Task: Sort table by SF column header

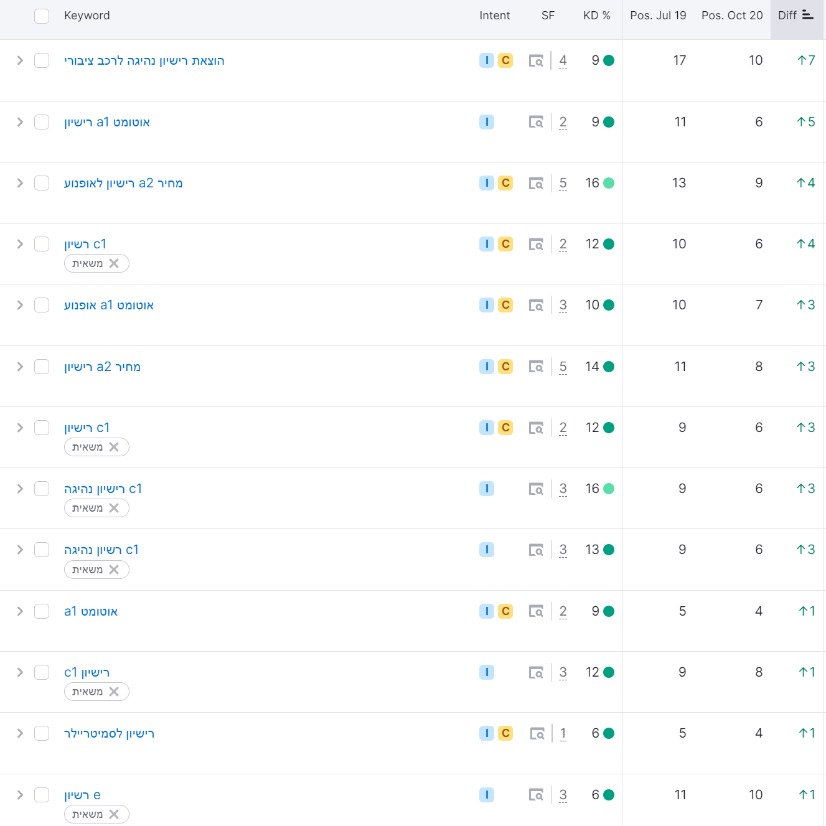Action: click(x=548, y=16)
